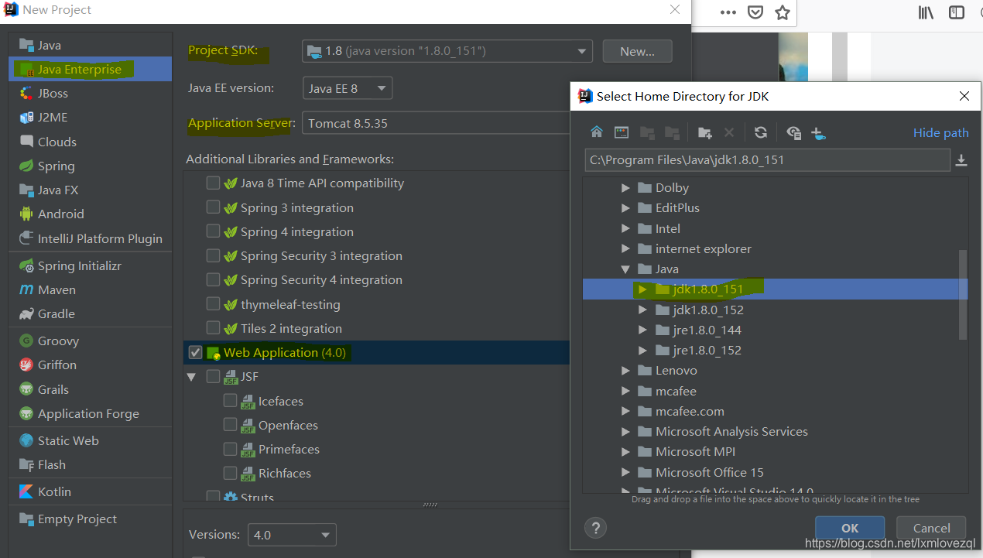Expand the jre1.8.0_144 folder
Viewport: 983px width, 558px height.
(642, 330)
